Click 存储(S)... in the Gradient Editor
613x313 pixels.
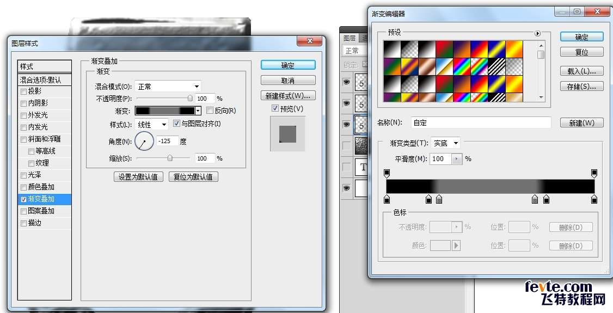581,87
